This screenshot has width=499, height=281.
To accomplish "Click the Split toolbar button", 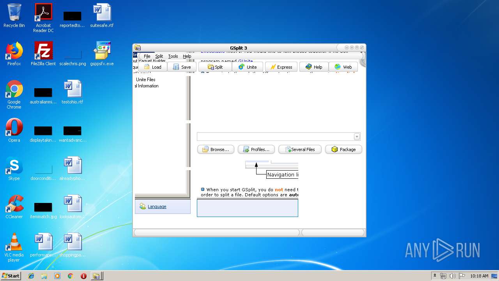I will coord(215,67).
